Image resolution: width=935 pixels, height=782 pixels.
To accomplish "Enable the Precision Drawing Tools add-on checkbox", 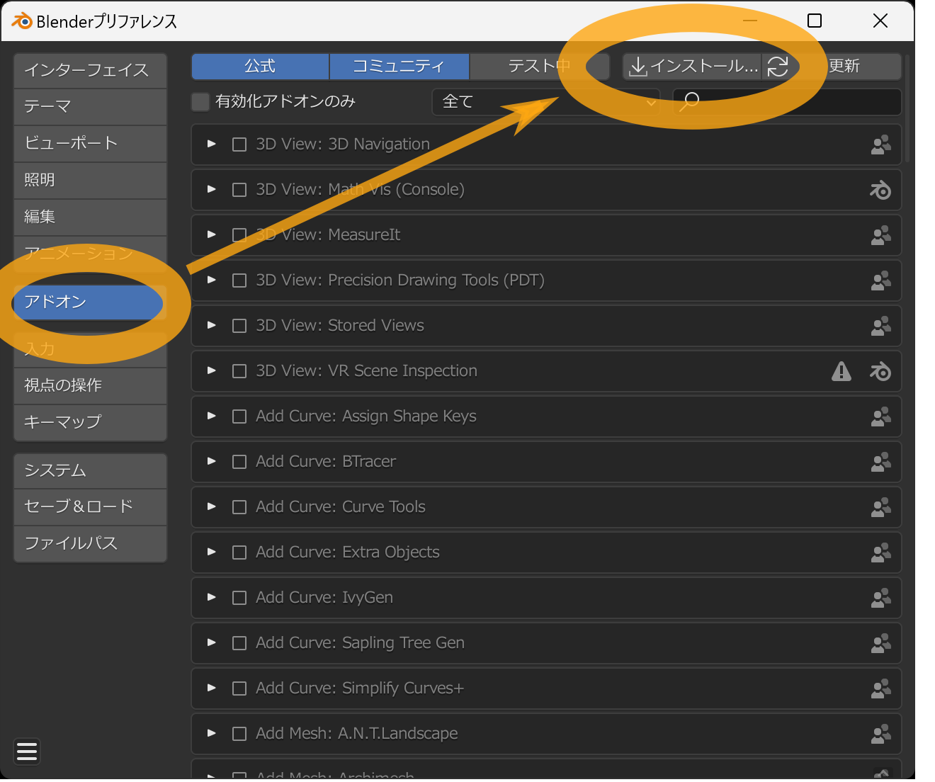I will pos(239,280).
